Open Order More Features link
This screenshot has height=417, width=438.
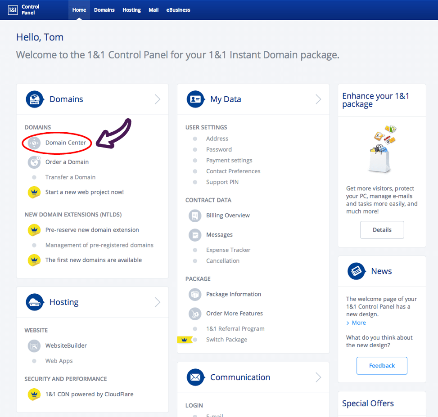tap(235, 314)
